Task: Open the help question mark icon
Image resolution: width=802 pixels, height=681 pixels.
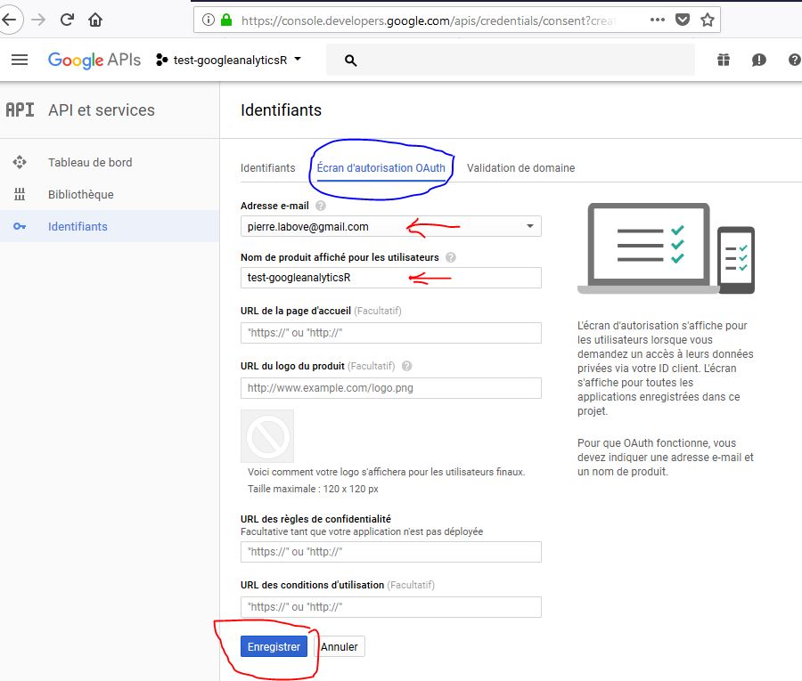Action: pos(794,60)
